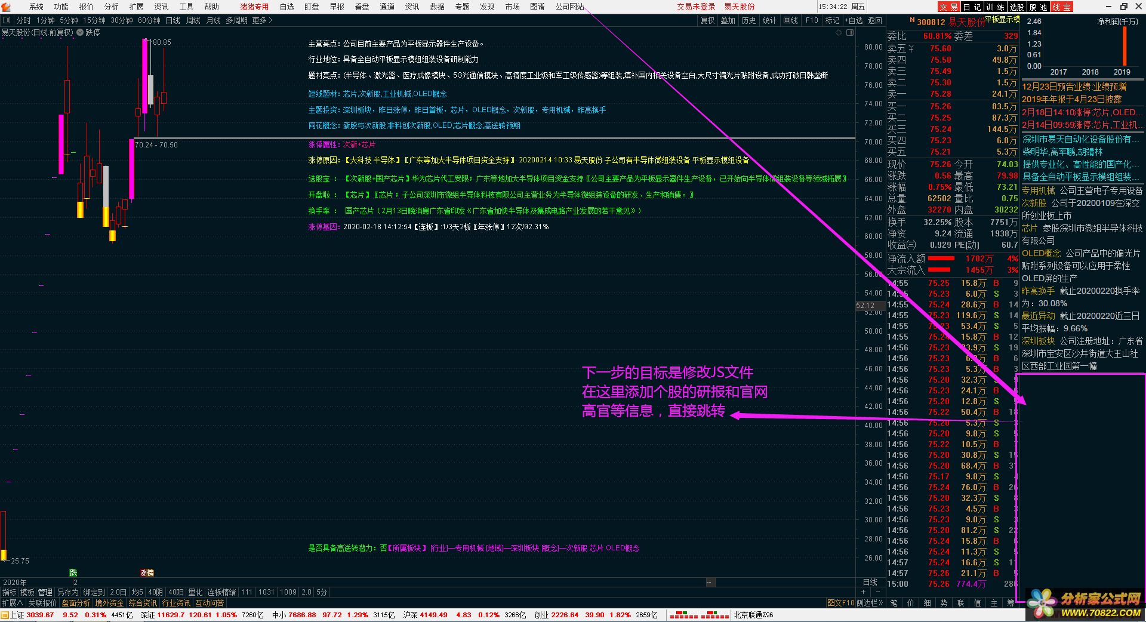Click the 交易 button in title bar
Image resolution: width=1146 pixels, height=622 pixels.
coord(948,7)
